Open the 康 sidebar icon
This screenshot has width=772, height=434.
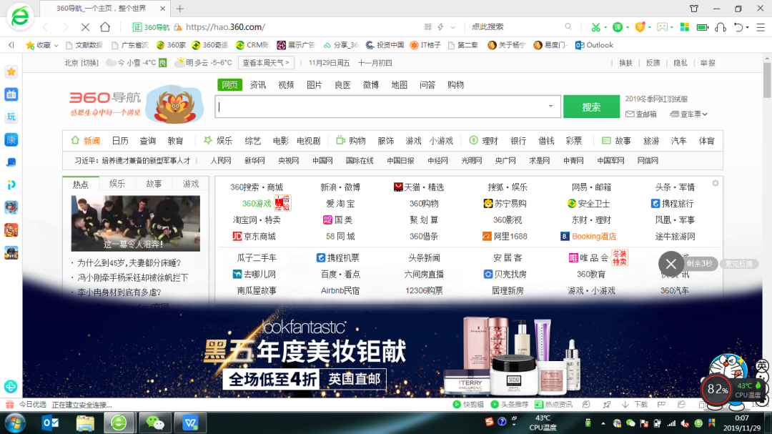[x=11, y=139]
